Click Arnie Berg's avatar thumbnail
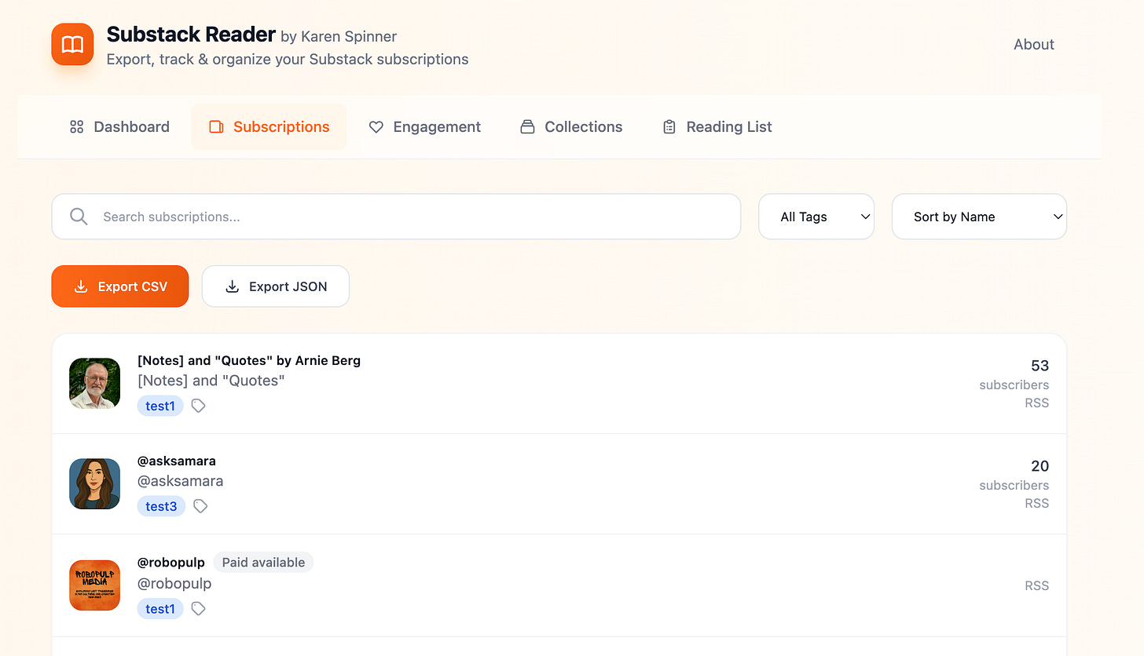Viewport: 1144px width, 656px height. click(94, 384)
